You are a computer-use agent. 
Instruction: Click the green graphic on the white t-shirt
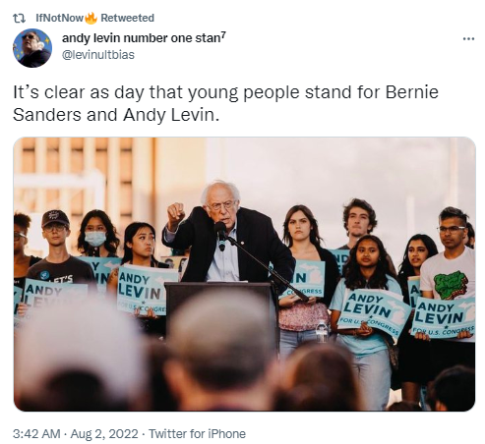coord(450,285)
